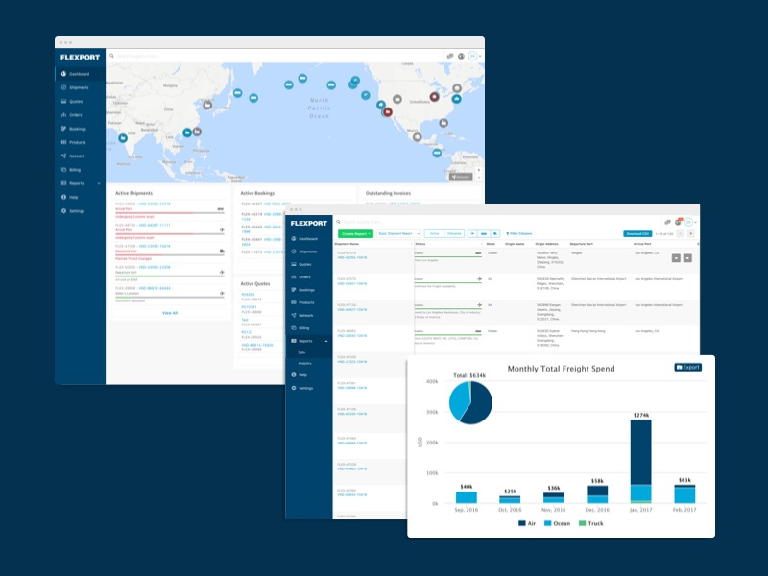This screenshot has height=576, width=768.
Task: Go to the previous page of report results
Action: 681,234
